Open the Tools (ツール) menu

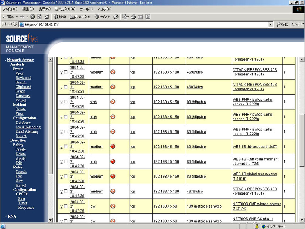[x=86, y=9]
